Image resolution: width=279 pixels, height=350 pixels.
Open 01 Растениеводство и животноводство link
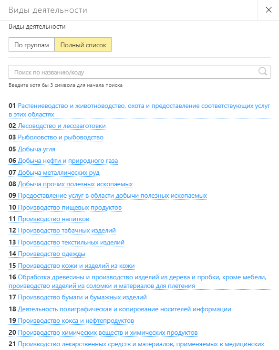tap(139, 110)
